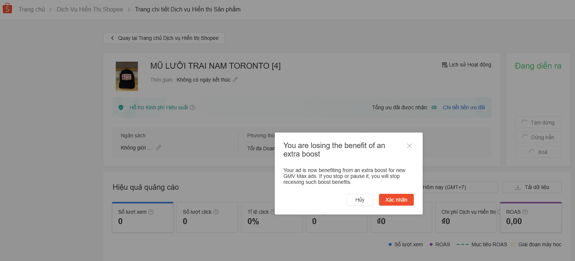Click Tải dữ liệu download button

[x=532, y=187]
